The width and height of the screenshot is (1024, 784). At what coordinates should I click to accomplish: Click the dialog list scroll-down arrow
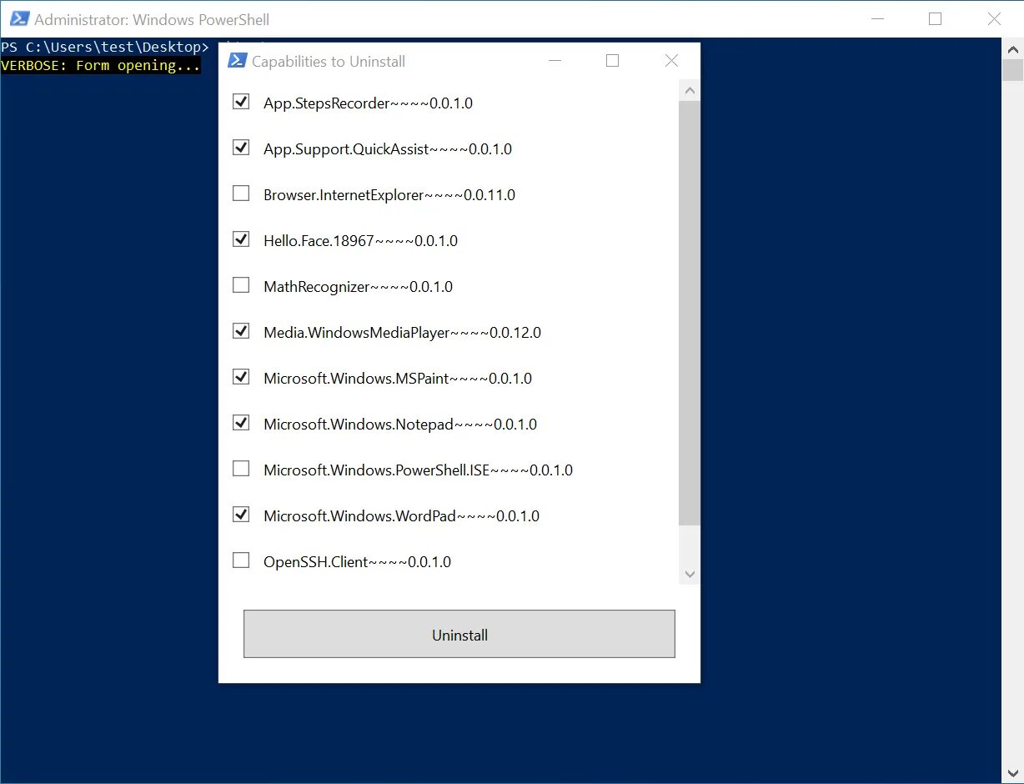click(690, 574)
